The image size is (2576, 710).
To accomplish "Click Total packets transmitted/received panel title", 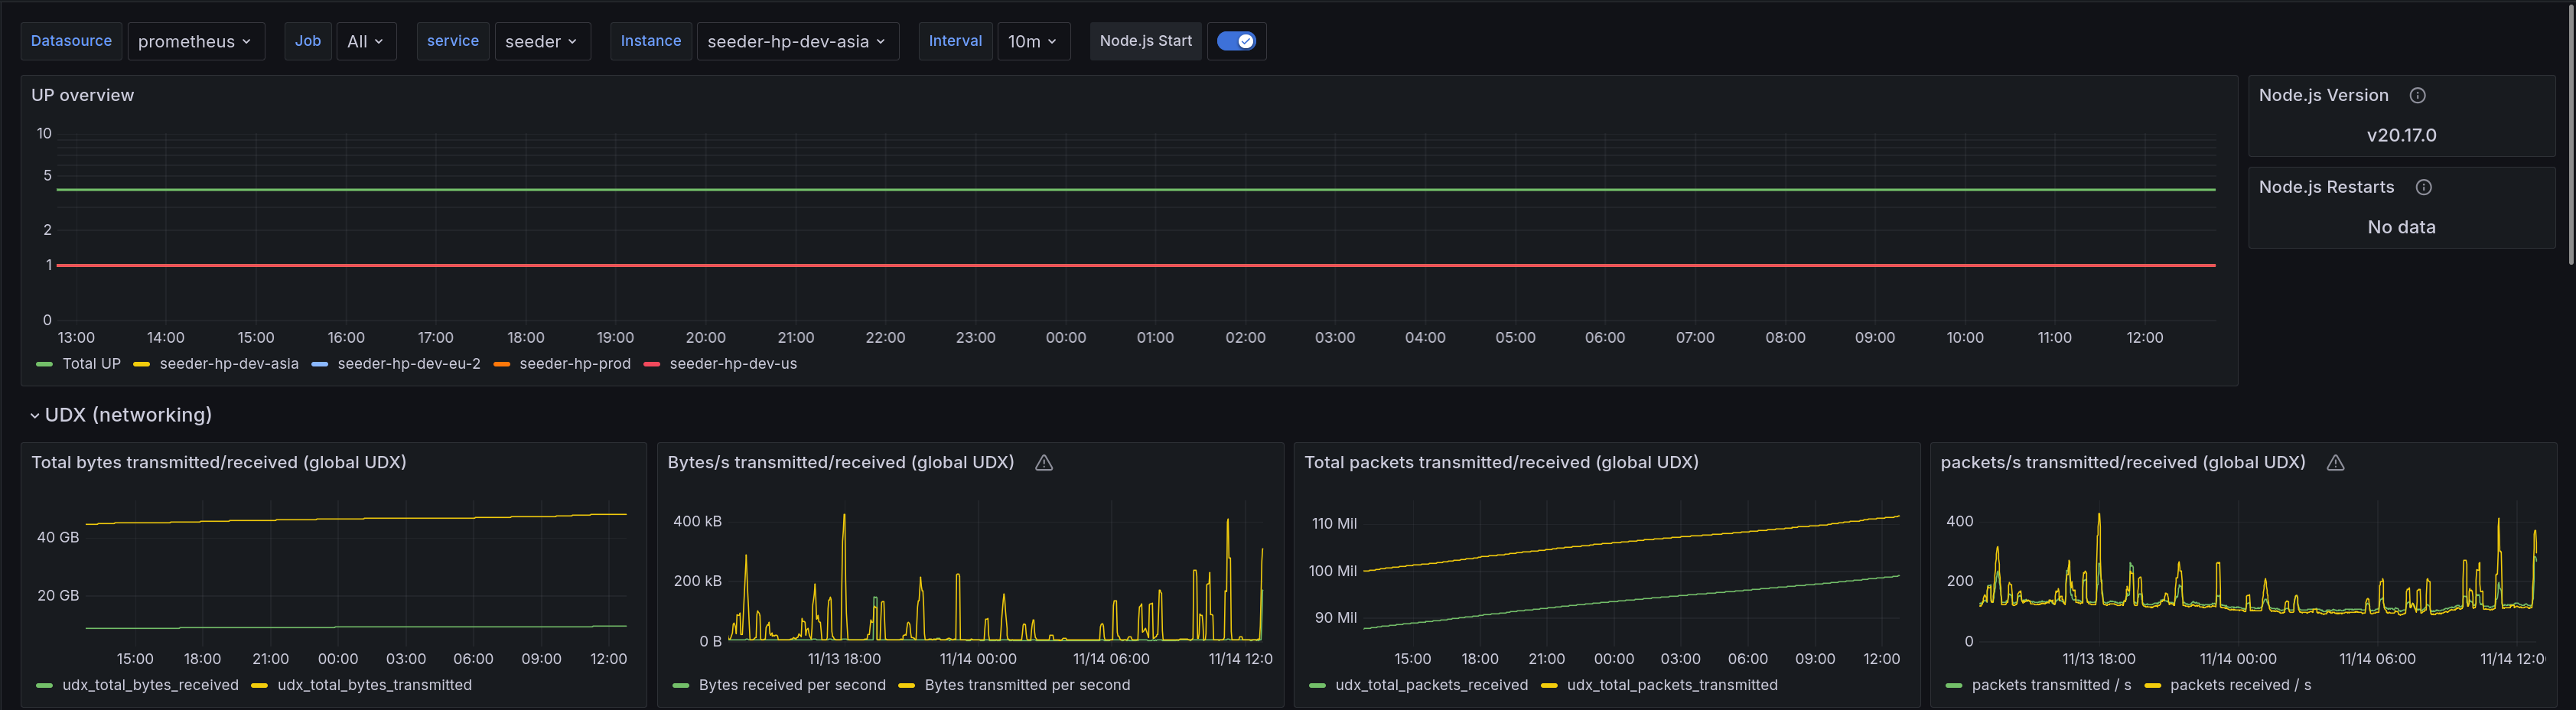I will tap(1500, 463).
